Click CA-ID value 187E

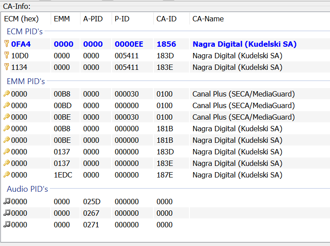click(165, 175)
